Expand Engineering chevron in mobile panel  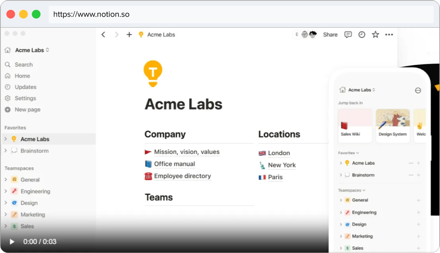(341, 213)
